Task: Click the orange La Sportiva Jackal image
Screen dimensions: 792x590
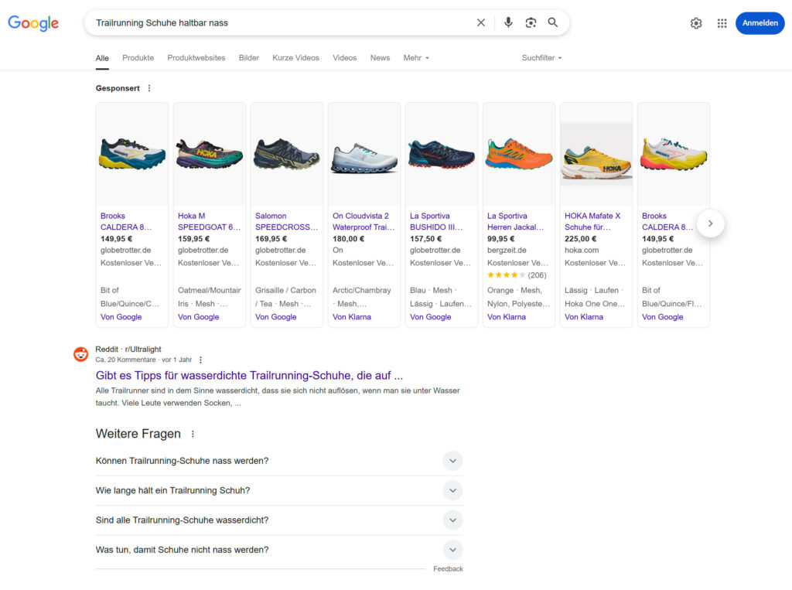Action: [519, 154]
